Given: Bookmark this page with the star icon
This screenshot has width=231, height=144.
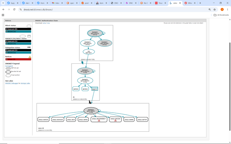Looking at the screenshot, I should [x=214, y=10].
